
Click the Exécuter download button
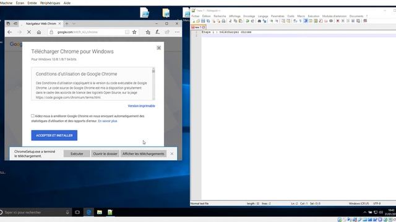point(77,154)
